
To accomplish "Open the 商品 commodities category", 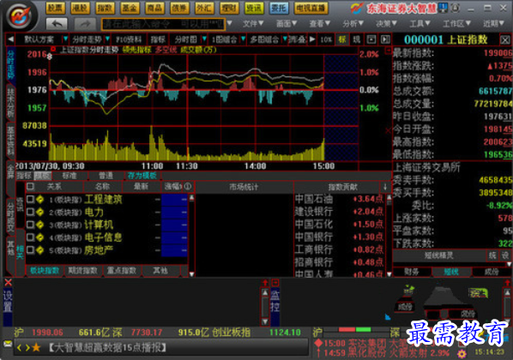I will click(154, 8).
